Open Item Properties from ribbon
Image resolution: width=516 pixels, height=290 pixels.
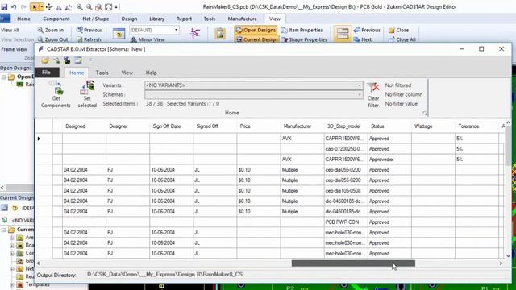(302, 30)
